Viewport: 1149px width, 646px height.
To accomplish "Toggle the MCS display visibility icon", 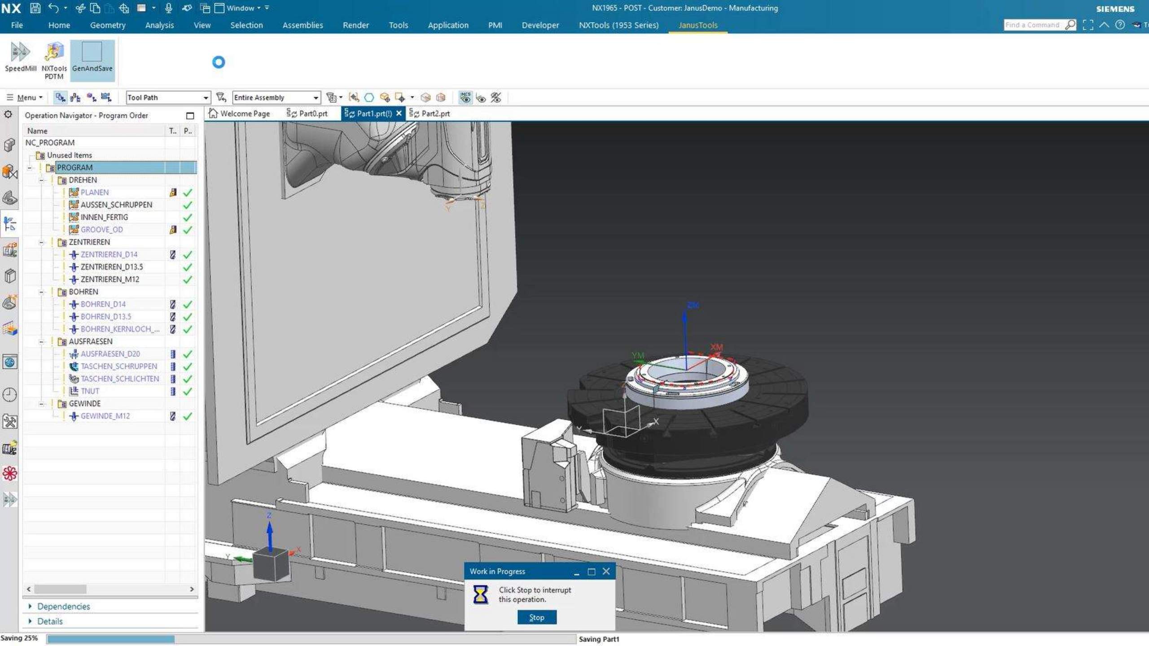I will [x=465, y=97].
